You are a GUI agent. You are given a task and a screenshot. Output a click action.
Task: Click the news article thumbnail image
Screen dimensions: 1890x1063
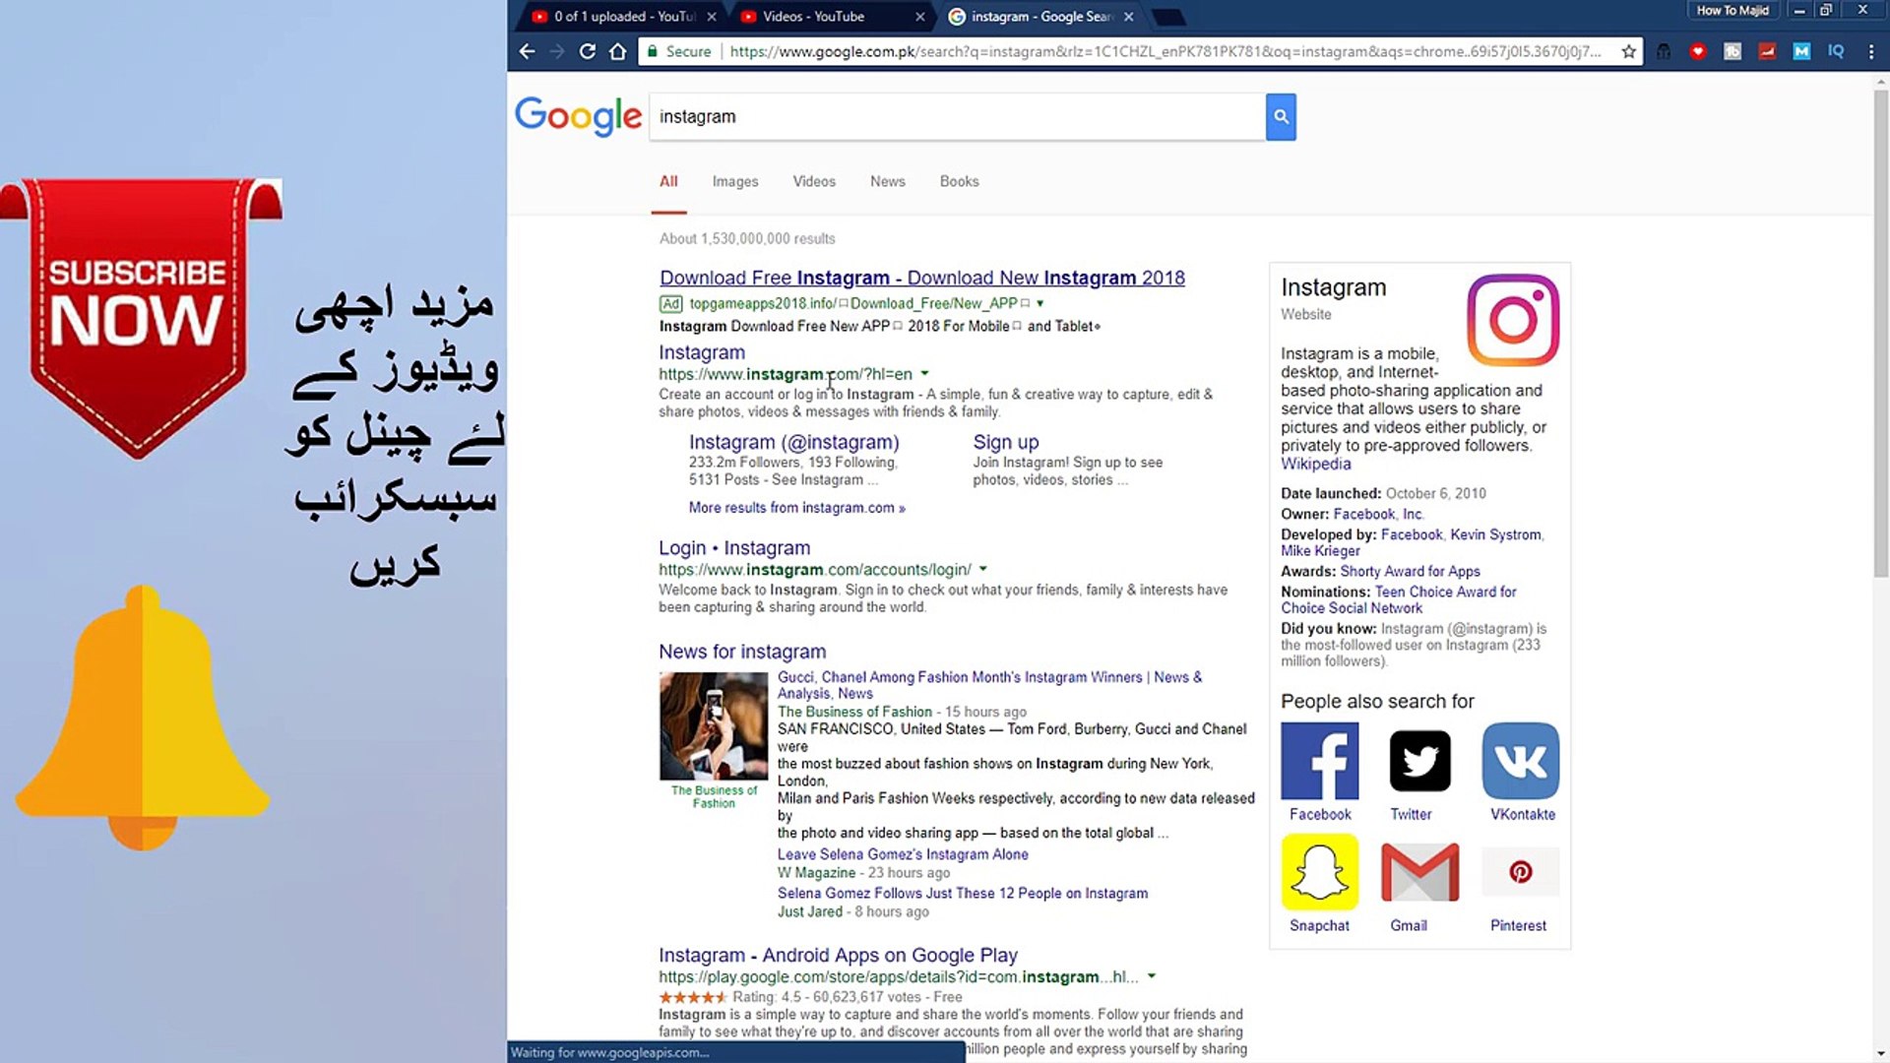(x=713, y=725)
